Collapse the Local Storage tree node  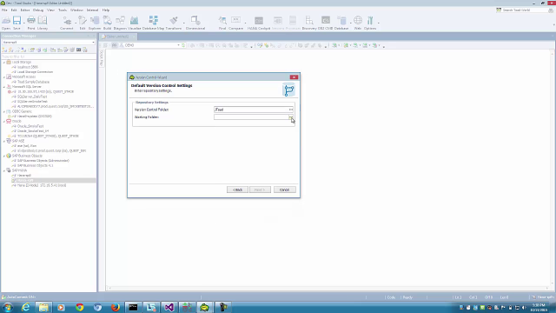coord(3,62)
